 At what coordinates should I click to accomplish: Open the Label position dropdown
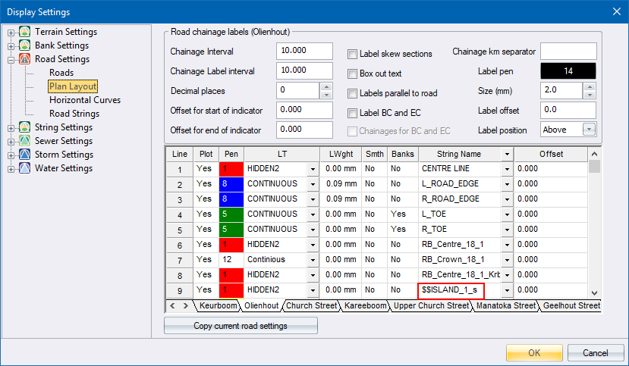589,130
